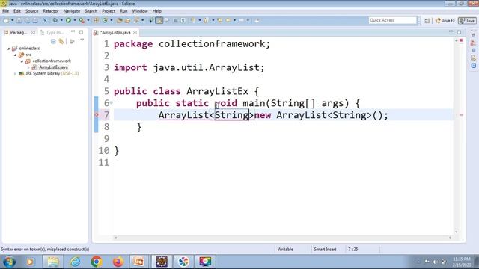Open the New Java Class dropdown arrow
The height and width of the screenshot is (269, 479).
112,20
